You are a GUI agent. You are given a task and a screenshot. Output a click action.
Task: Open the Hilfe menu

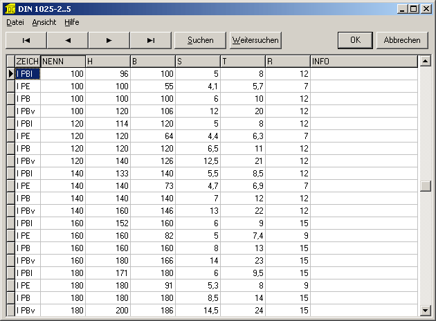coord(72,22)
